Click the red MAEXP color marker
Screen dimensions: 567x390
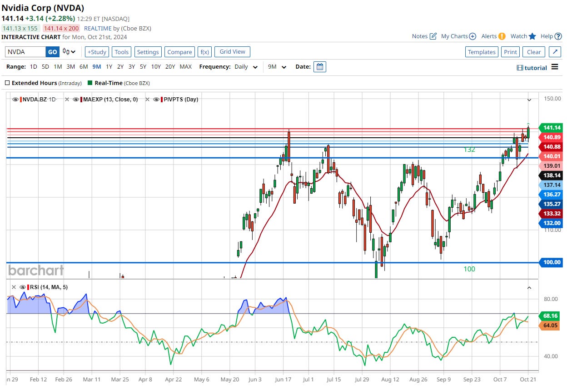click(81, 100)
